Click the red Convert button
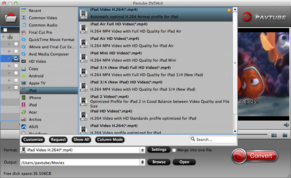The image size is (291, 178). coord(255,156)
